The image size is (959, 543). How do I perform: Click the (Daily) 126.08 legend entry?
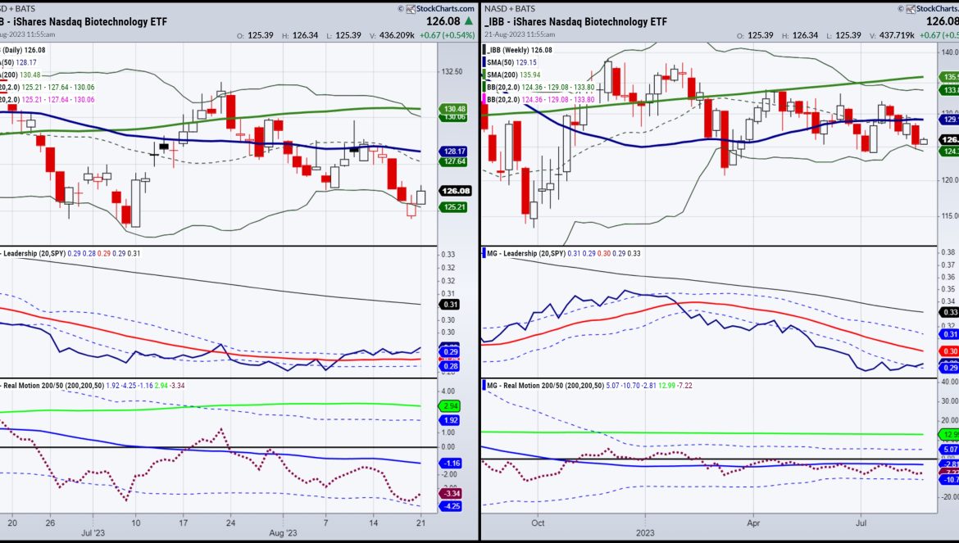(23, 50)
